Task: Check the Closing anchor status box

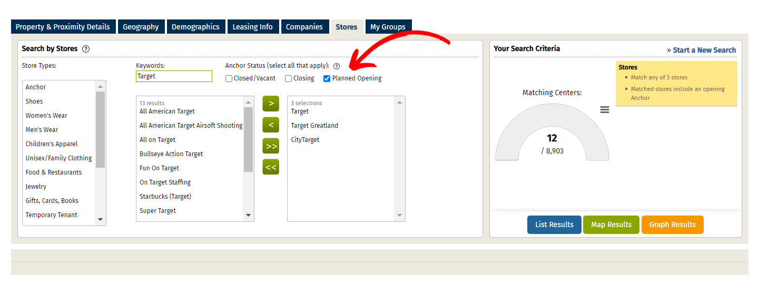Action: [x=289, y=79]
